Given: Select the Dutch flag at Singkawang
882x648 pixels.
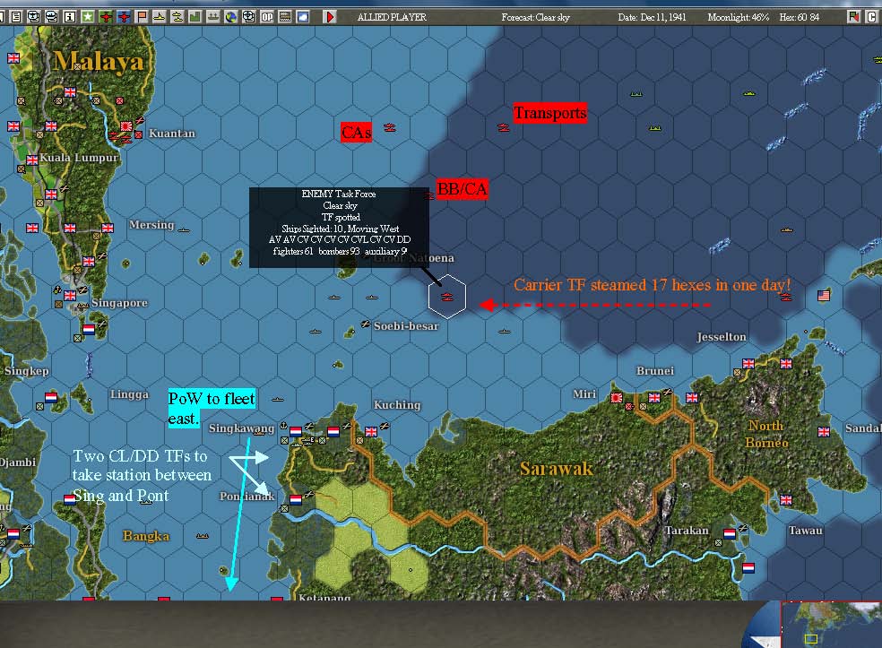Looking at the screenshot, I should 295,431.
